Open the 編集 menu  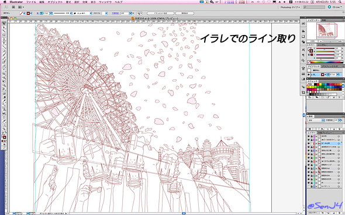click(x=42, y=2)
